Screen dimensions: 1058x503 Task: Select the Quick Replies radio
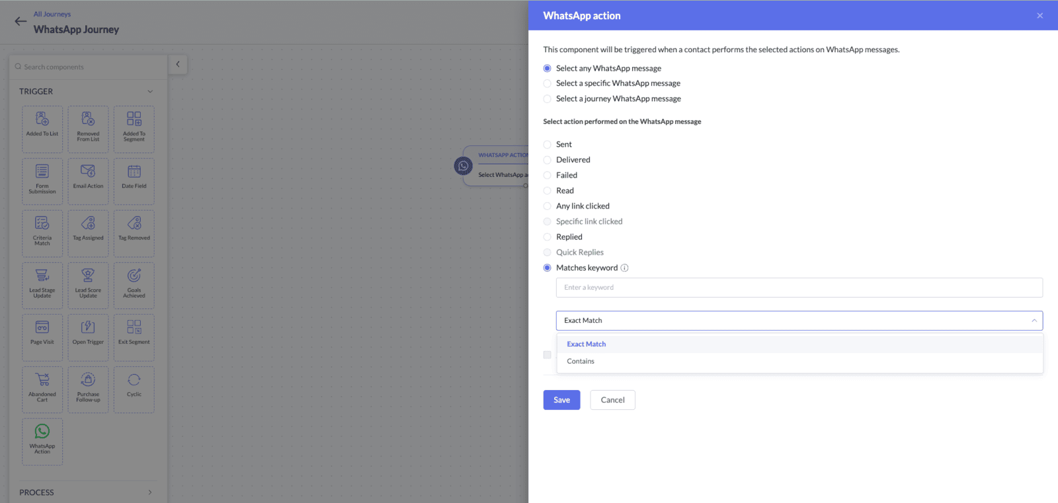click(x=547, y=252)
